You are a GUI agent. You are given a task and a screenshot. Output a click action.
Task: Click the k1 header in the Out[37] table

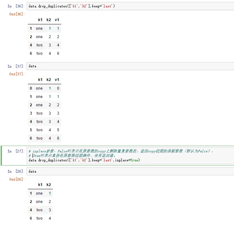click(40, 80)
